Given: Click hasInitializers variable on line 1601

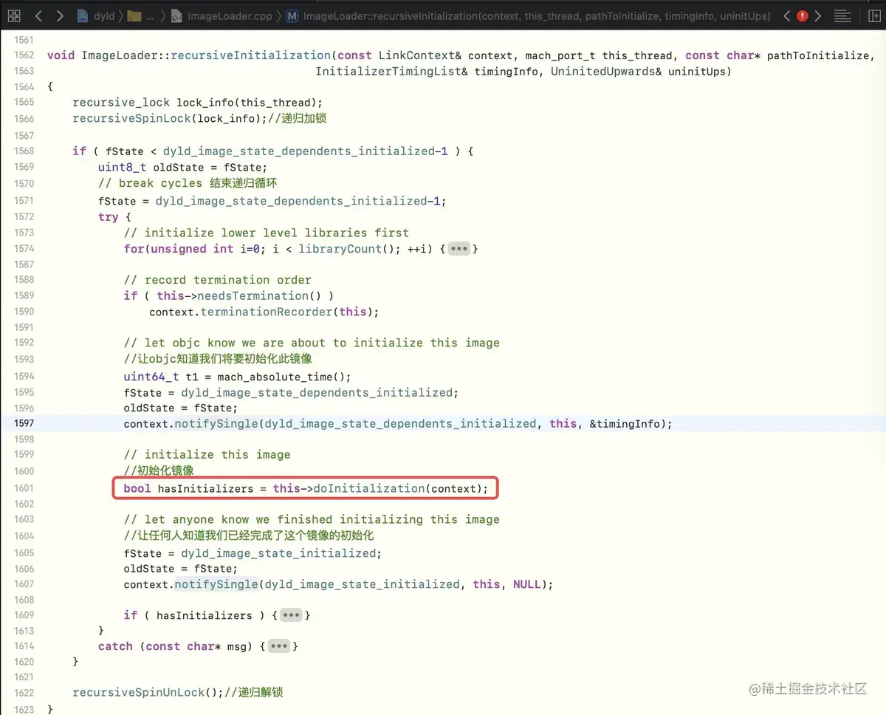Looking at the screenshot, I should click(x=205, y=488).
